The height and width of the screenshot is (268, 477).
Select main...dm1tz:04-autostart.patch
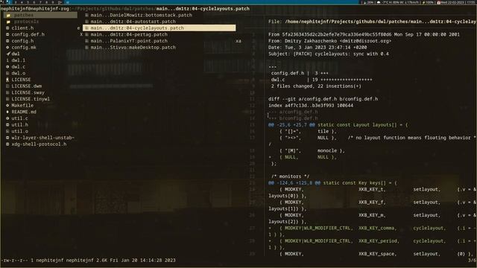[133, 22]
